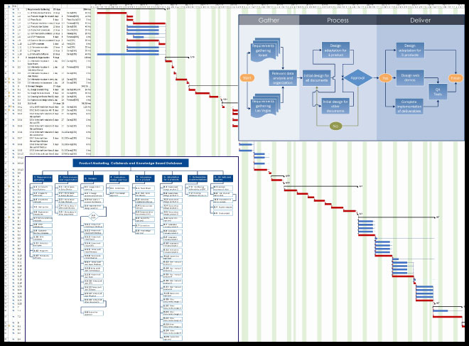Select Design adaptation for 1 product box
The height and width of the screenshot is (346, 469).
[x=335, y=50]
